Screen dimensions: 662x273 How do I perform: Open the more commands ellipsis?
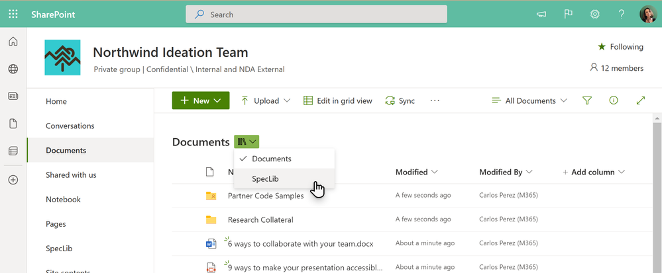click(x=435, y=100)
